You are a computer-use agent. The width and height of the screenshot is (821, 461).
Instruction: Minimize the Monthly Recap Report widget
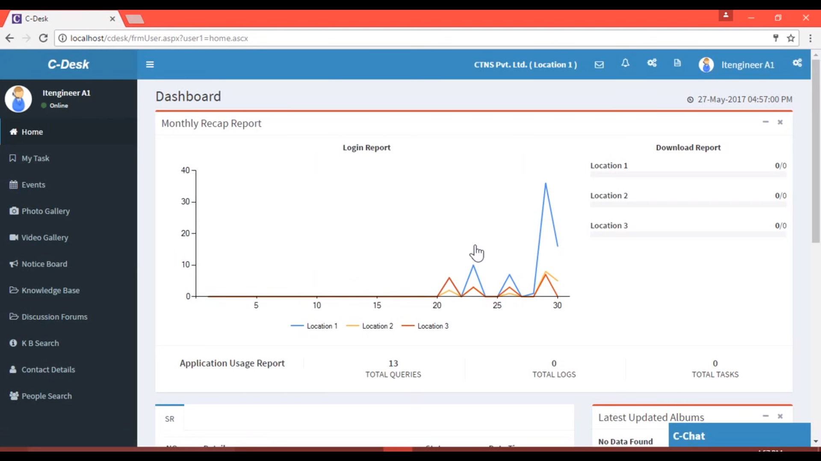(765, 122)
